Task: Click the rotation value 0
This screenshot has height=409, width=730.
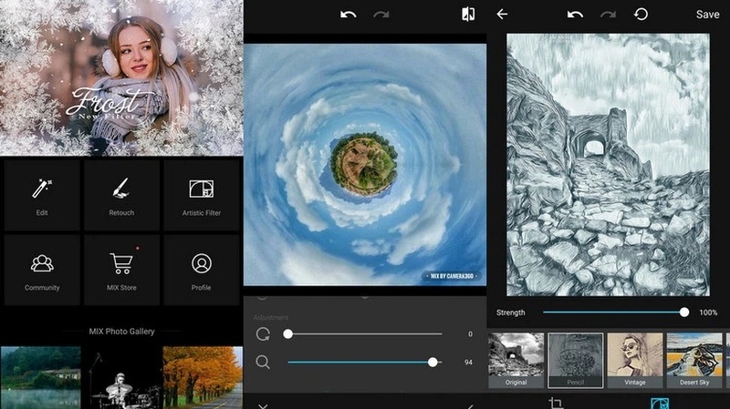Action: click(x=470, y=334)
